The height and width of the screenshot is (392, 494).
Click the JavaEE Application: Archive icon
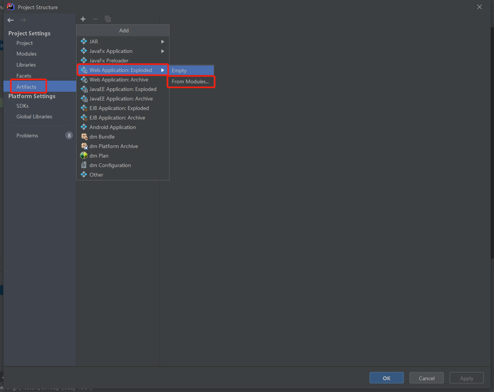tap(84, 99)
